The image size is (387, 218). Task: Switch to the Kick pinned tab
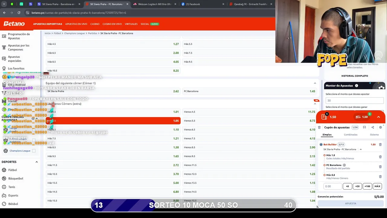coord(12,4)
